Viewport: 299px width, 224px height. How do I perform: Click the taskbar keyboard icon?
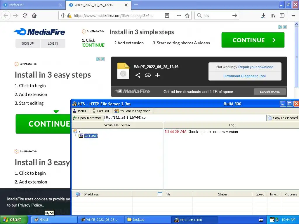[261, 220]
